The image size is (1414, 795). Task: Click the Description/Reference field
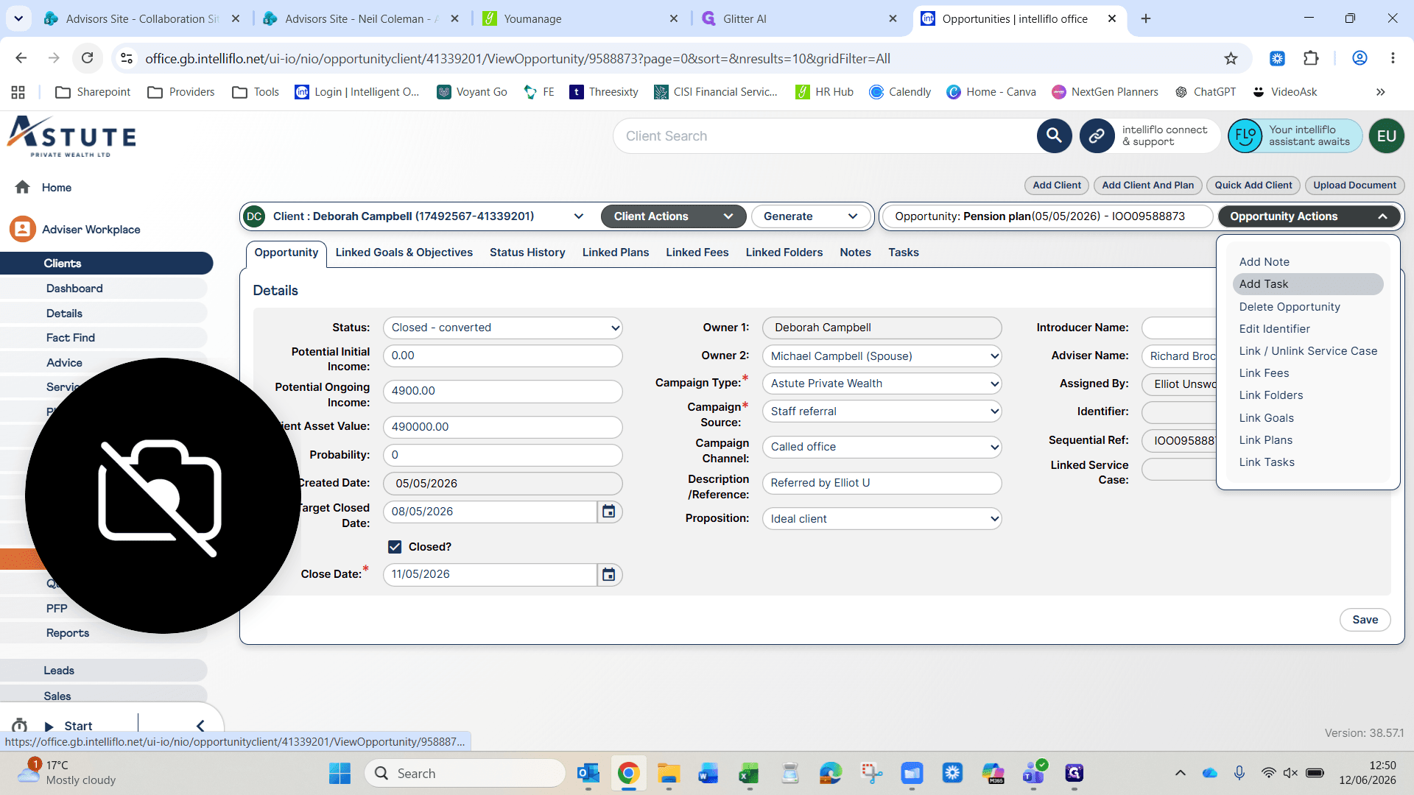click(882, 483)
